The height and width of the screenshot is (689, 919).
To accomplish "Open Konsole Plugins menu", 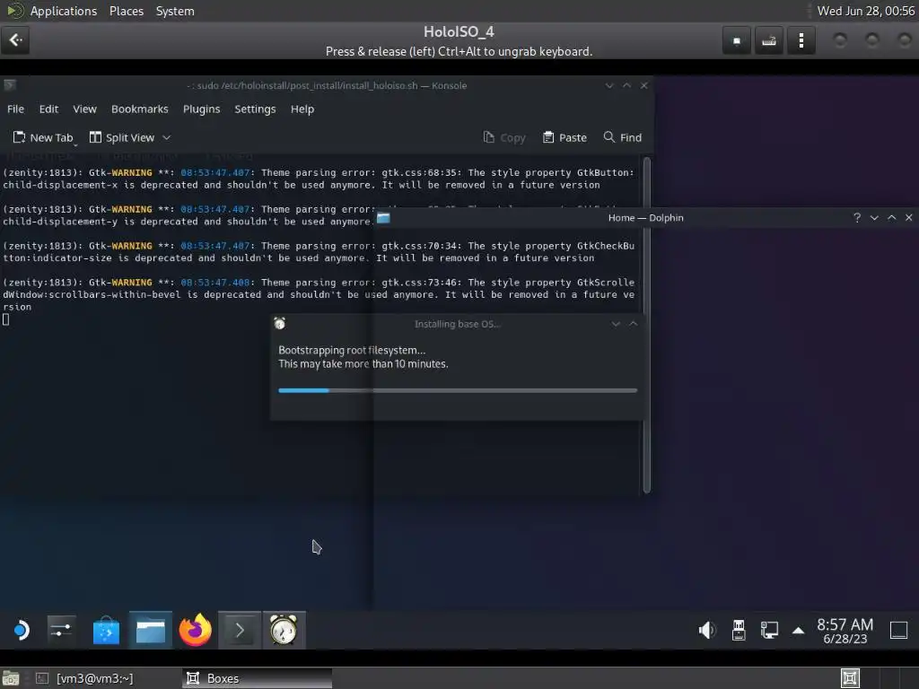I will pos(201,109).
